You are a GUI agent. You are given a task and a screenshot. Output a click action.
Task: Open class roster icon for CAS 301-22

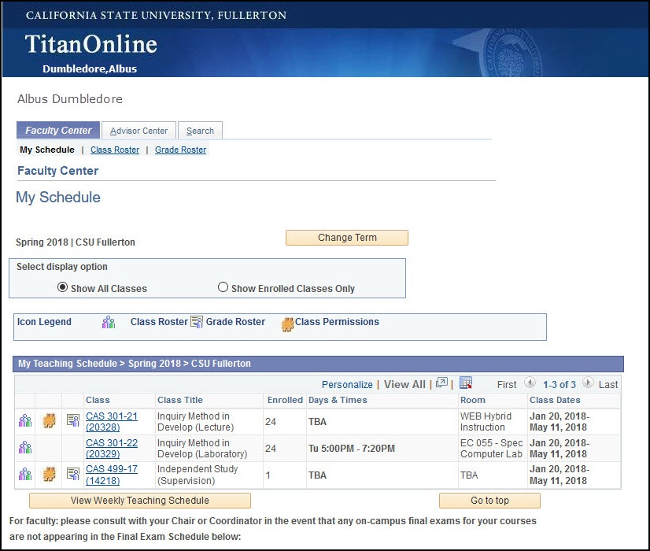[25, 447]
